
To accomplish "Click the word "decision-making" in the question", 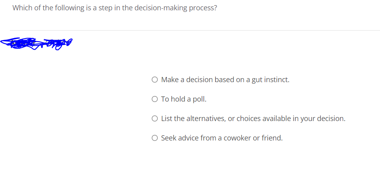I will (160, 8).
